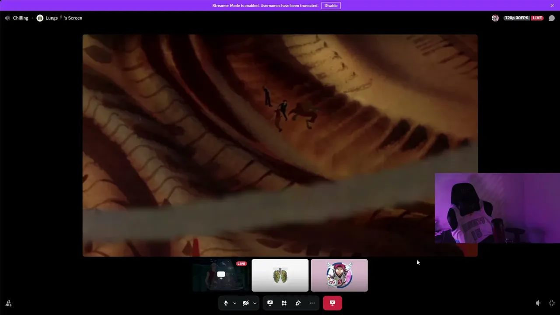Invite people to the call
560x315 pixels.
pyautogui.click(x=8, y=303)
